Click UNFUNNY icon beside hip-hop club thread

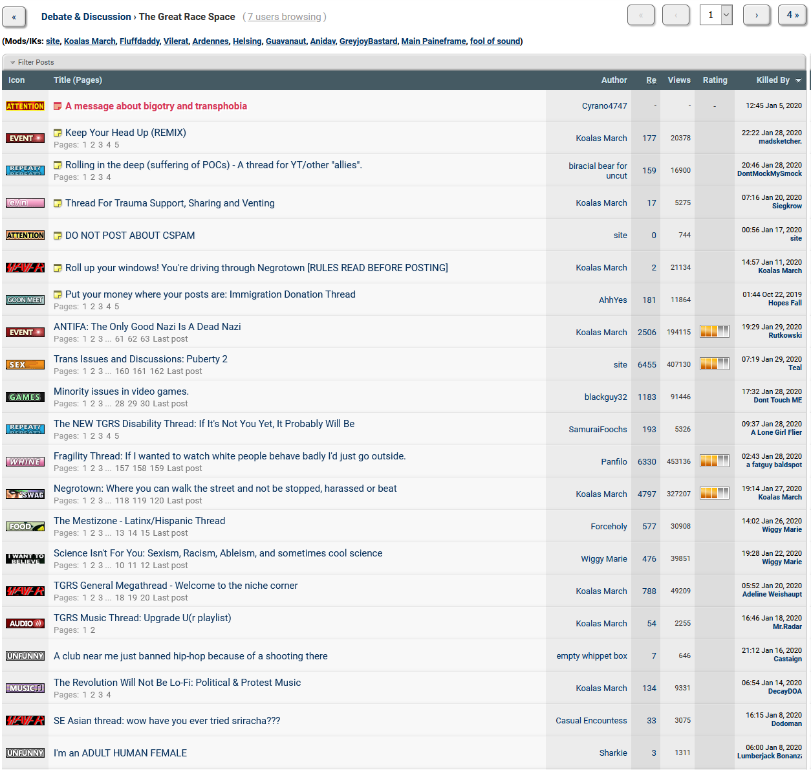pyautogui.click(x=25, y=656)
